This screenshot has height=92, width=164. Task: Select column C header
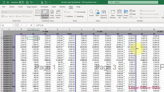pyautogui.click(x=33, y=29)
